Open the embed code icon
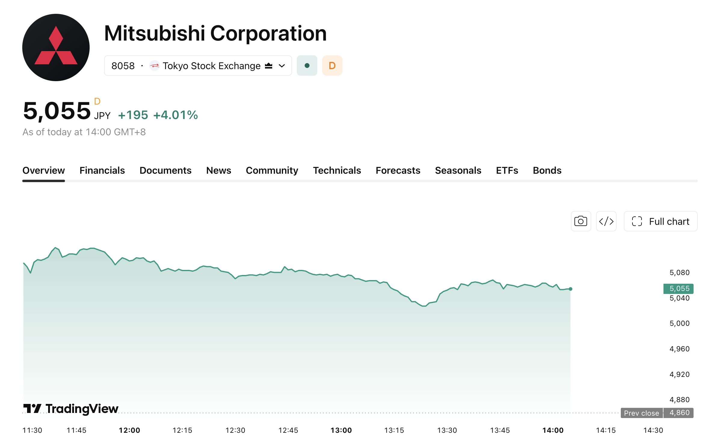The width and height of the screenshot is (711, 446). [606, 221]
